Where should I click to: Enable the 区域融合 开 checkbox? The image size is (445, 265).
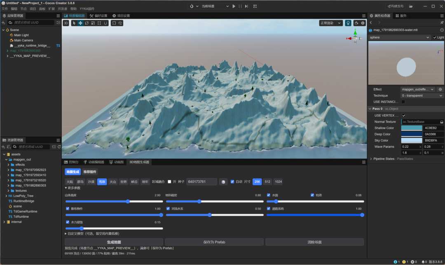coord(169,182)
